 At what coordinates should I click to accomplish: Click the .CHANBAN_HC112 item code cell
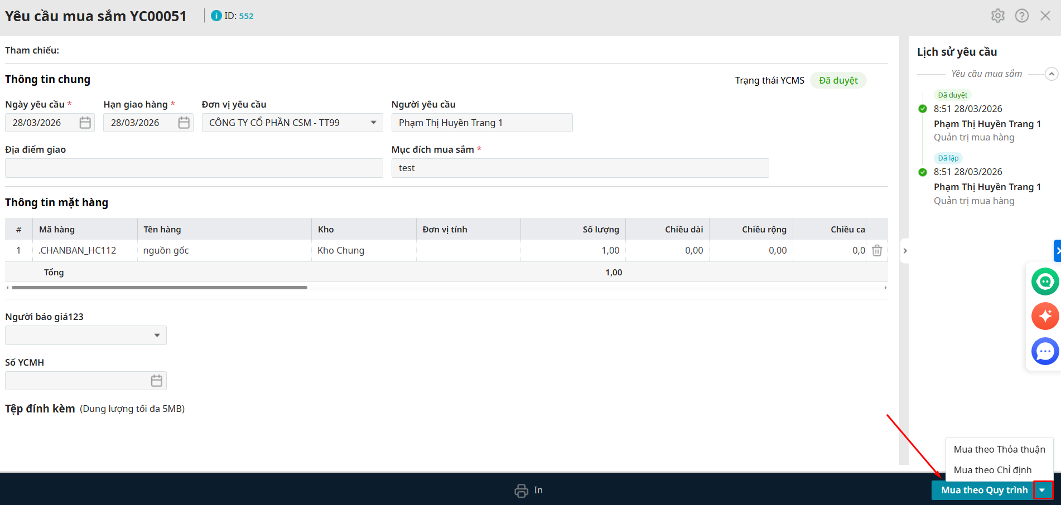tap(85, 250)
